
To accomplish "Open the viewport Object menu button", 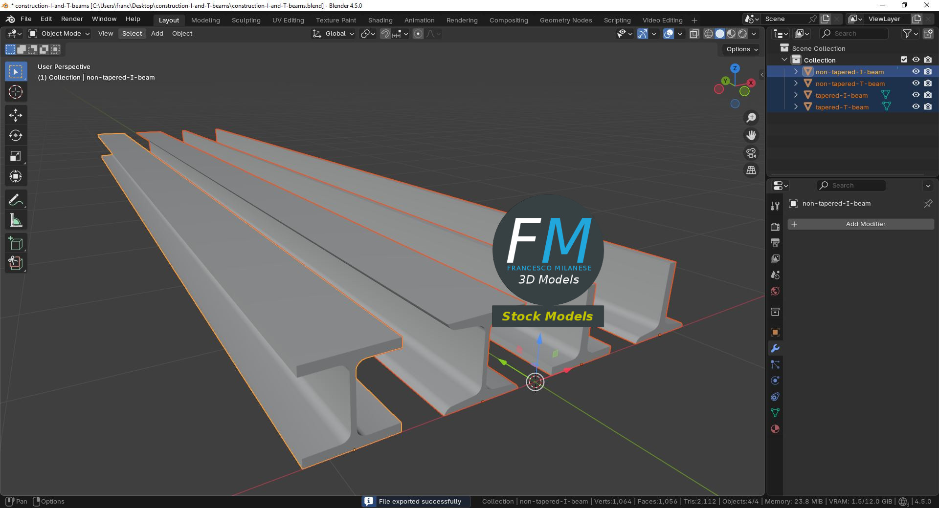I will [182, 34].
